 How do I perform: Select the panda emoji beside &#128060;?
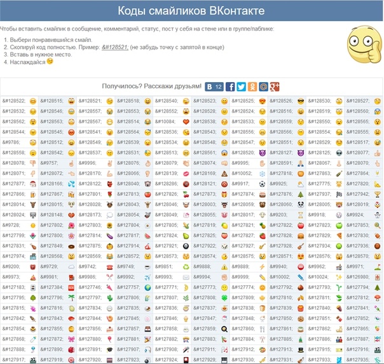pyautogui.click(x=301, y=205)
